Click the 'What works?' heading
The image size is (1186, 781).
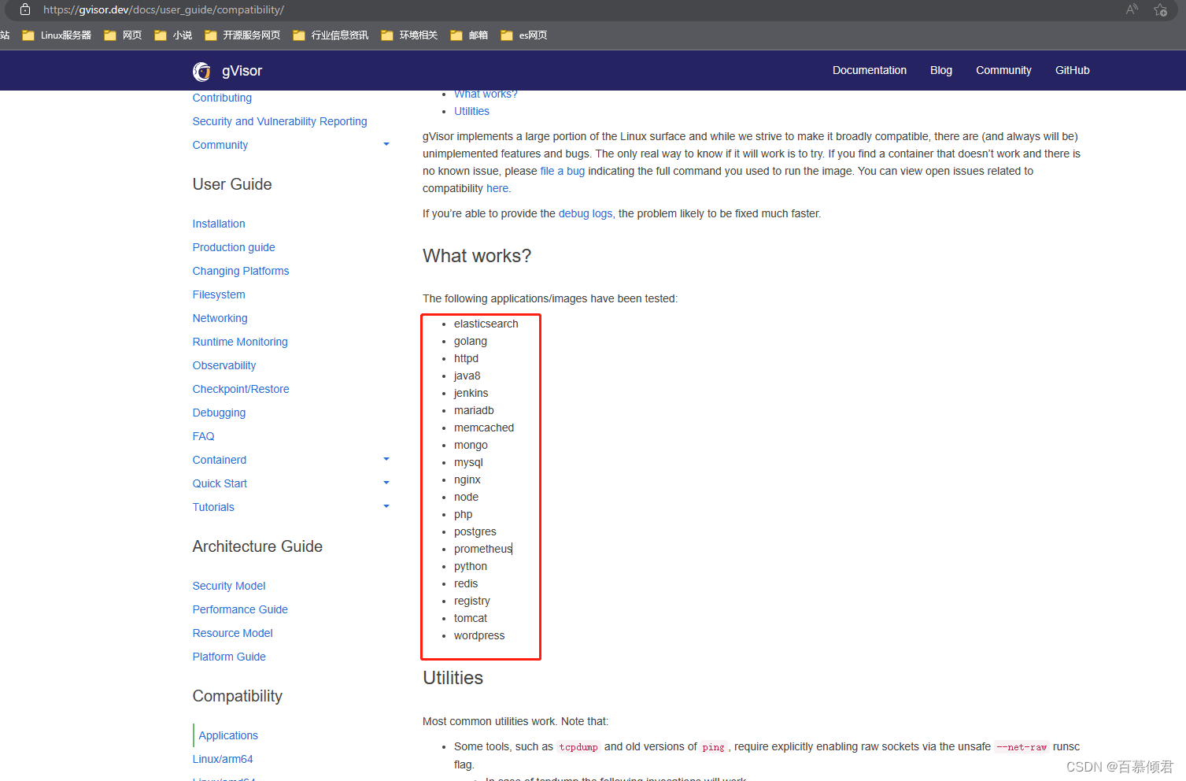(477, 256)
